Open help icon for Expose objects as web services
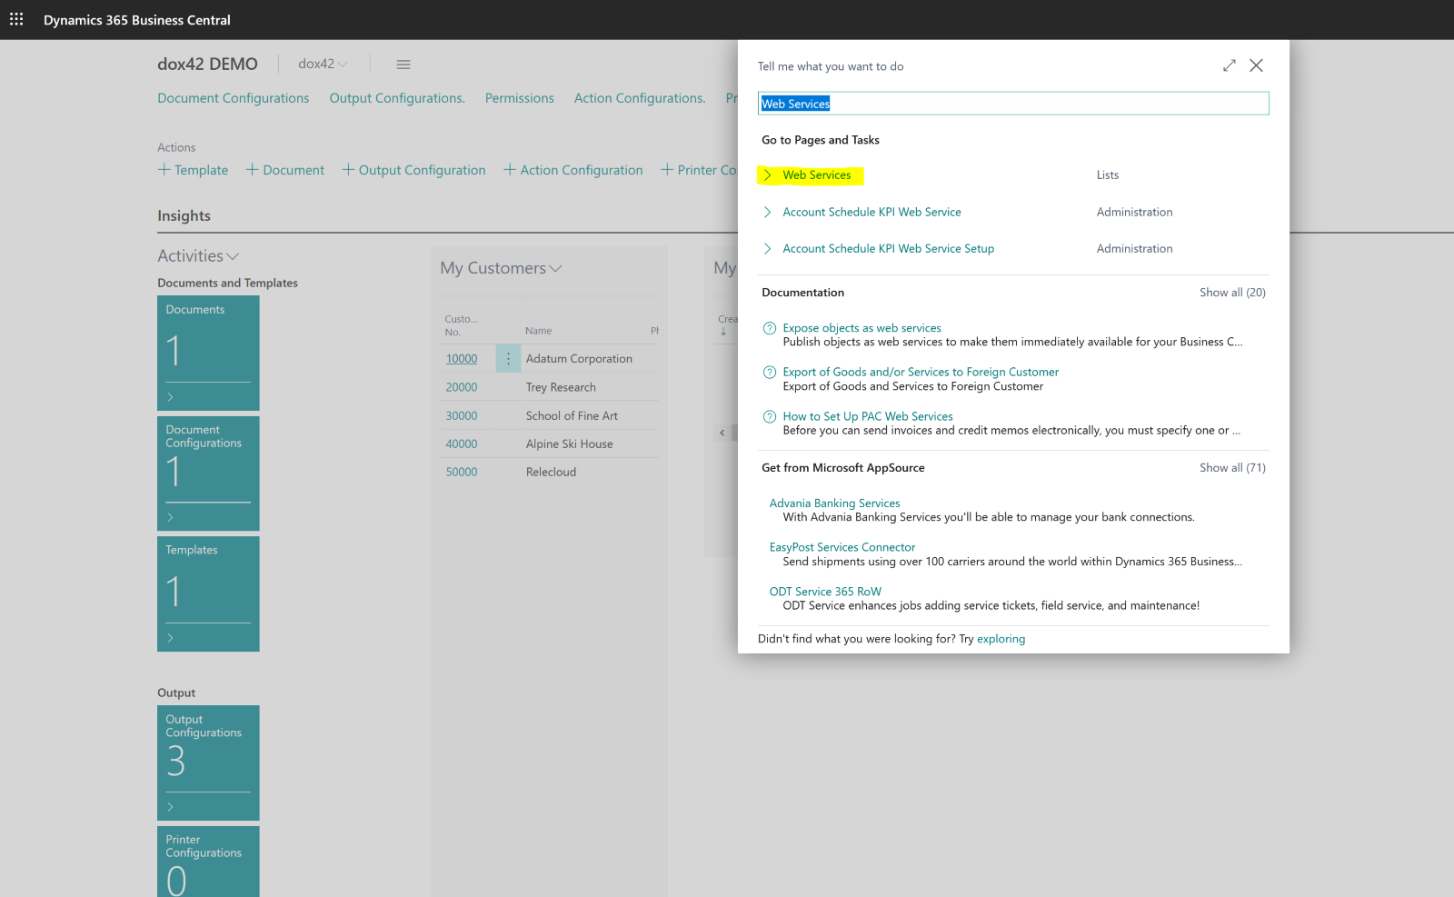Viewport: 1454px width, 897px height. click(x=770, y=328)
